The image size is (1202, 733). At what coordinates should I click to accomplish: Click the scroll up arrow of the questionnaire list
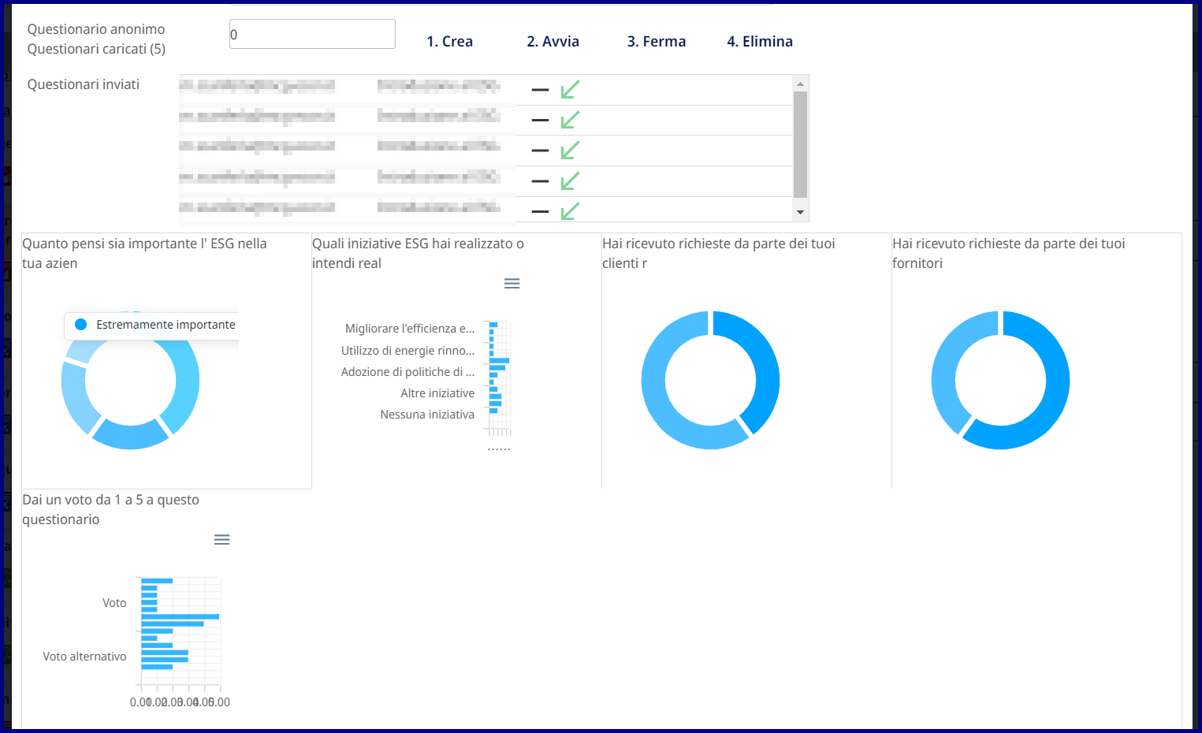pos(800,84)
